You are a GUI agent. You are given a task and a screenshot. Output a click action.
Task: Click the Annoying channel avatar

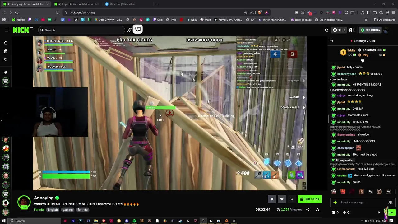(x=24, y=202)
